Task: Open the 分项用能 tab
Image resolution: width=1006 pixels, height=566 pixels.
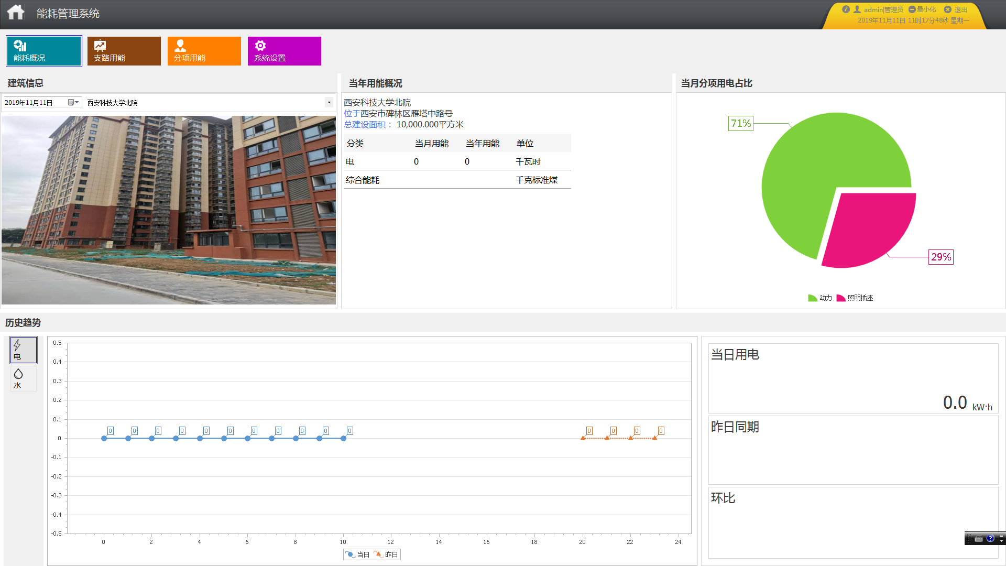Action: [204, 51]
